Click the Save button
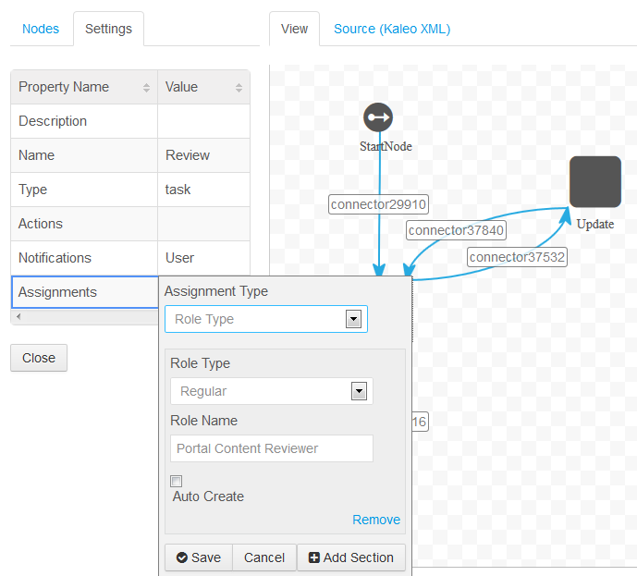The height and width of the screenshot is (576, 637). point(199,558)
